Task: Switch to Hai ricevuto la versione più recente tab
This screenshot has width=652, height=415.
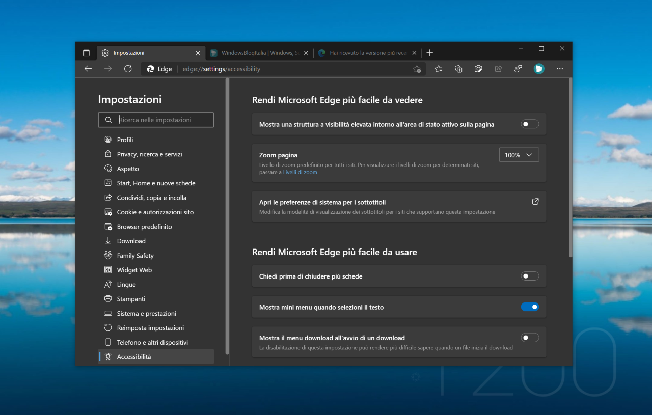Action: 367,53
